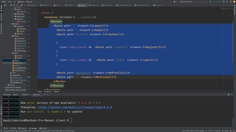
Task: Select setupTests.js in project tree
Action: coord(18,70)
